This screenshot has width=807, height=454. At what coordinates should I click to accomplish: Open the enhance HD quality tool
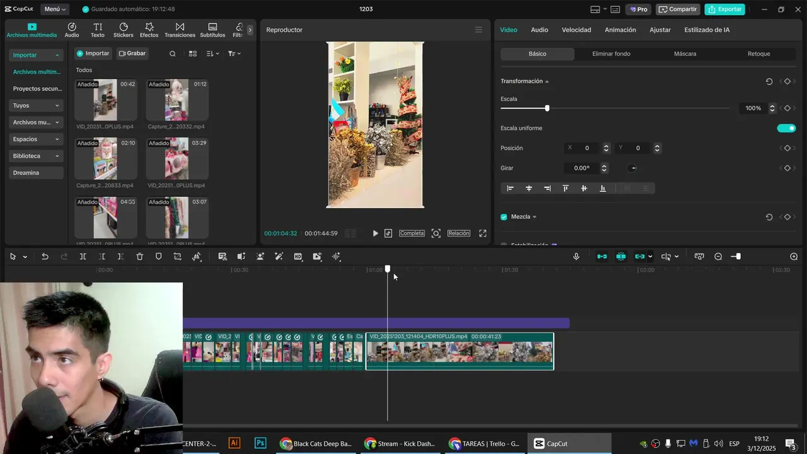tap(298, 257)
